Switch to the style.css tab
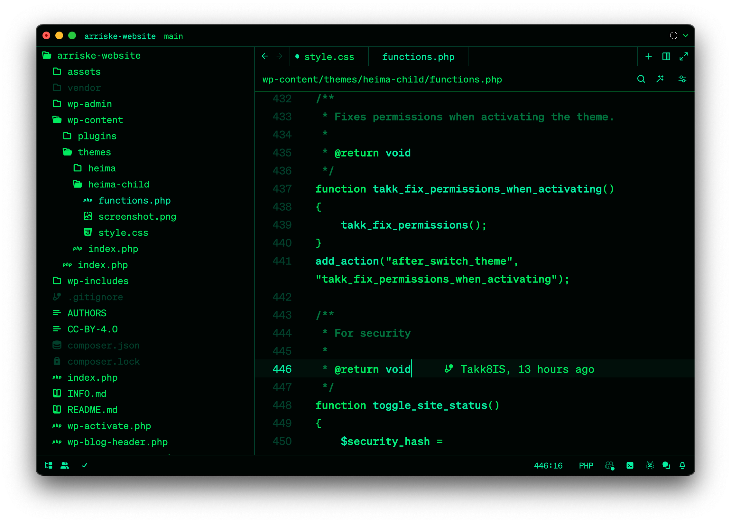Image resolution: width=731 pixels, height=523 pixels. click(329, 57)
